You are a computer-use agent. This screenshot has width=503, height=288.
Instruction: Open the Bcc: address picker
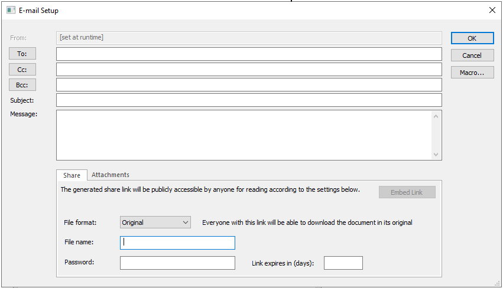point(22,85)
